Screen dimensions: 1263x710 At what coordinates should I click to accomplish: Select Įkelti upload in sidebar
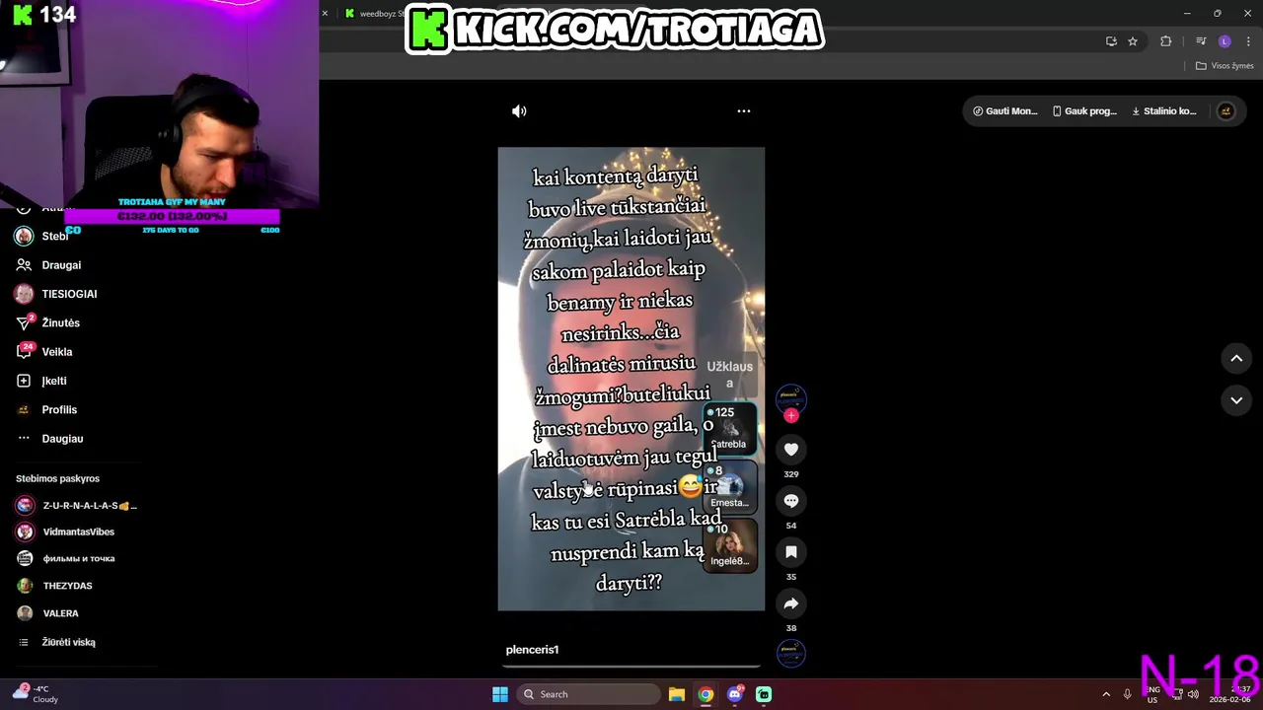[54, 381]
